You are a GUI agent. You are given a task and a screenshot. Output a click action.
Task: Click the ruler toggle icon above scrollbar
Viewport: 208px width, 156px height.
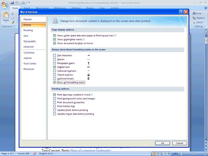(x=206, y=32)
